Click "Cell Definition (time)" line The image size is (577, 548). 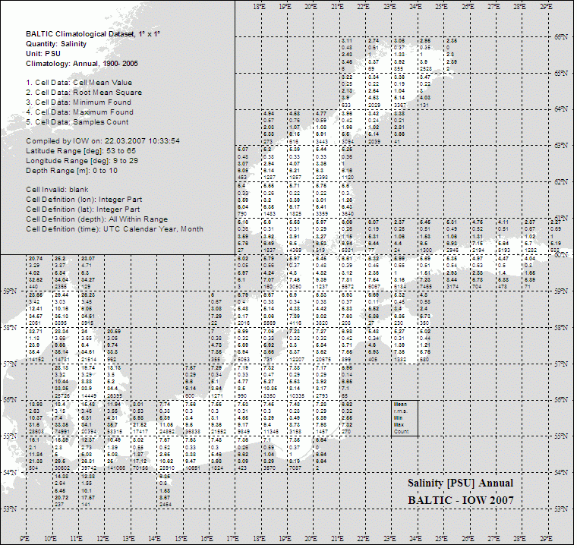pos(114,228)
